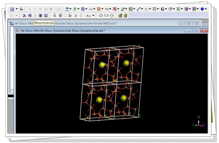Screen dimensions: 219x143
Task: Step the animation one frame forward
Action: pos(70,16)
